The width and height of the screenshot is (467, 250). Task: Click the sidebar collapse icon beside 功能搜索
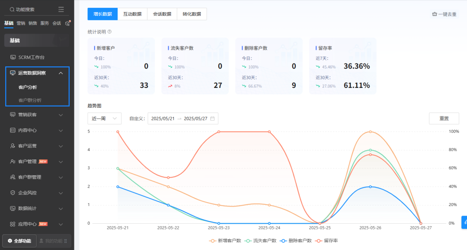(x=61, y=9)
